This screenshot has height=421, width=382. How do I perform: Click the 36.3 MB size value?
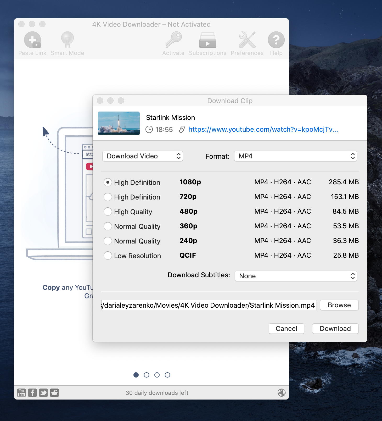coord(346,241)
